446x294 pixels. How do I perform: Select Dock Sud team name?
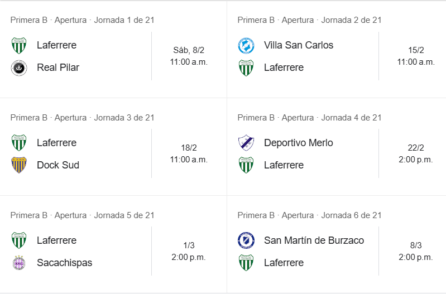(58, 165)
